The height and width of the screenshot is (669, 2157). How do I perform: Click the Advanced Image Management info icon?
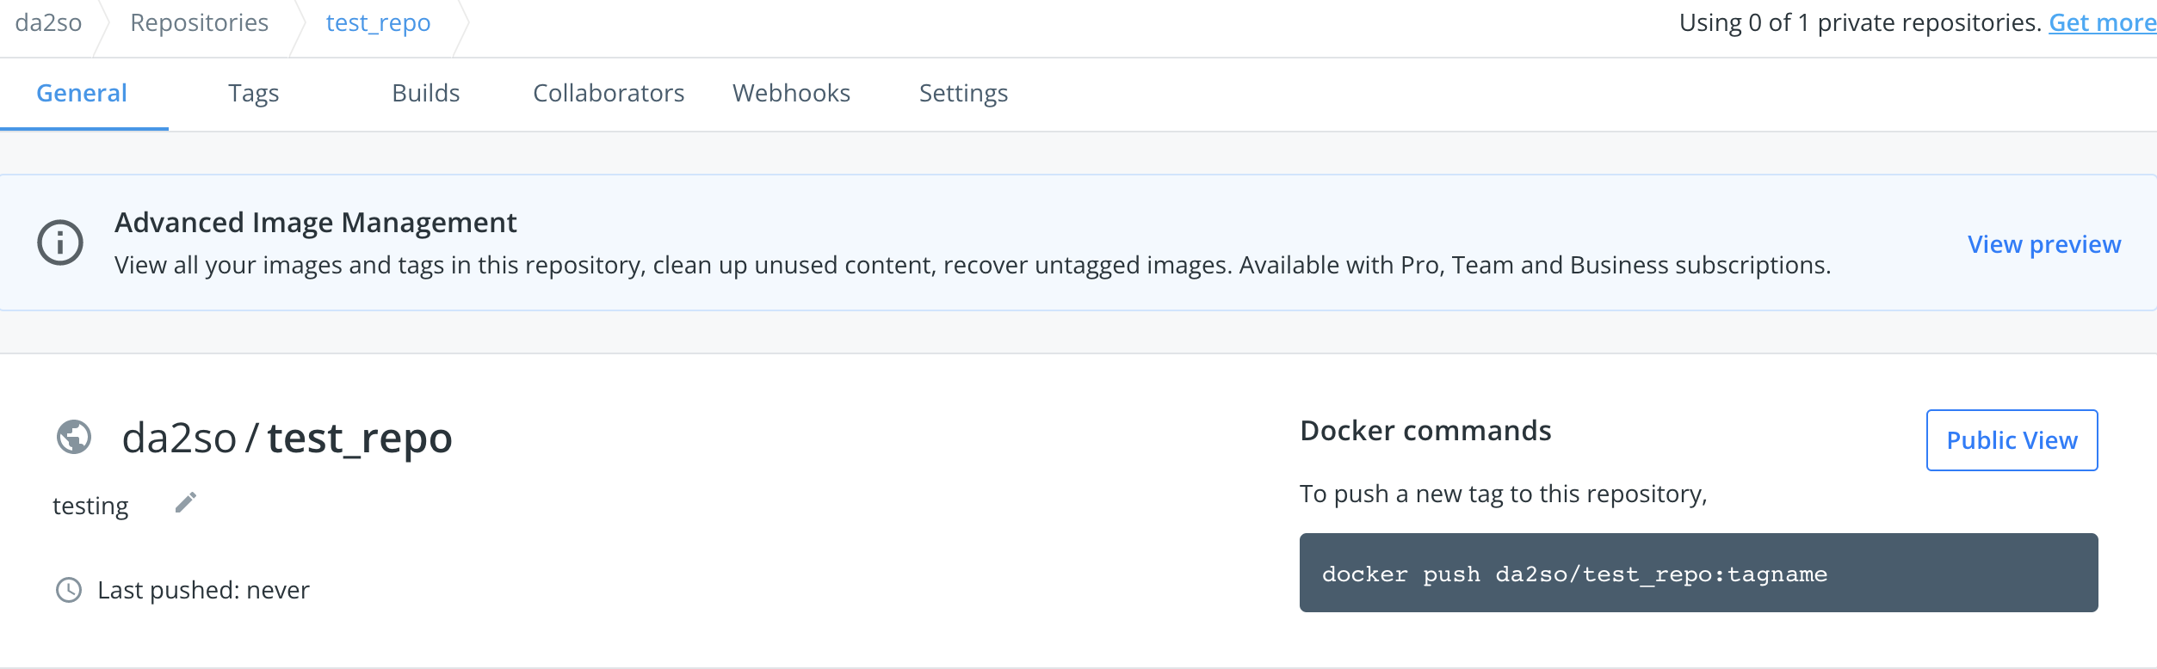click(x=59, y=242)
